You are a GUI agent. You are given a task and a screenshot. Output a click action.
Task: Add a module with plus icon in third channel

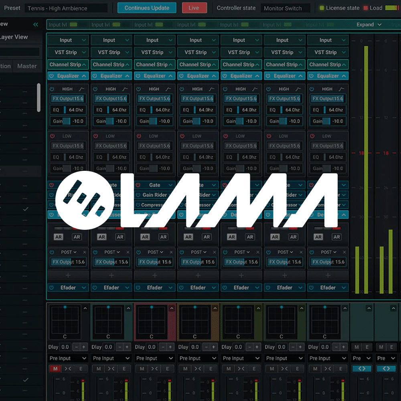click(155, 275)
